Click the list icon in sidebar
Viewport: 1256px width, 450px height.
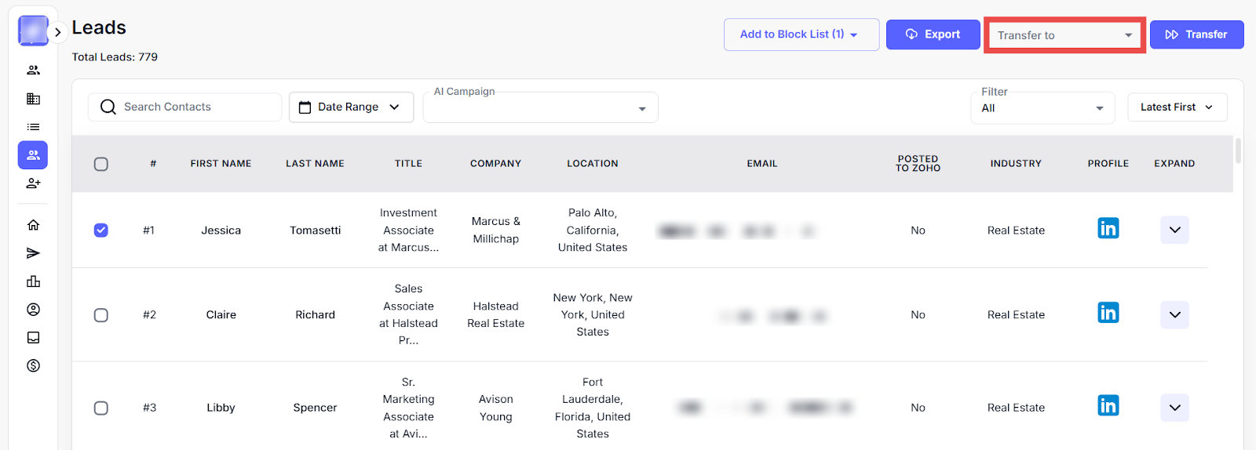(33, 127)
